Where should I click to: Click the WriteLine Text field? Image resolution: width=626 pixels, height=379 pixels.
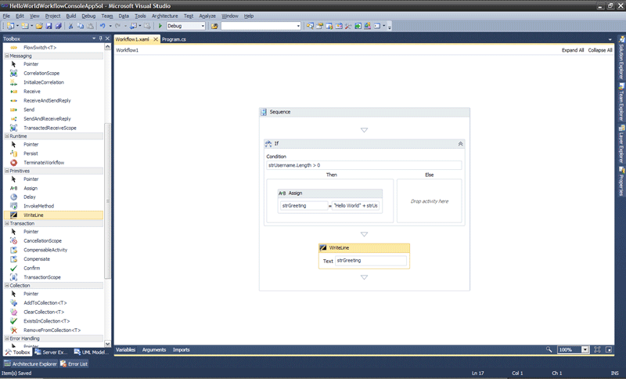tap(371, 261)
